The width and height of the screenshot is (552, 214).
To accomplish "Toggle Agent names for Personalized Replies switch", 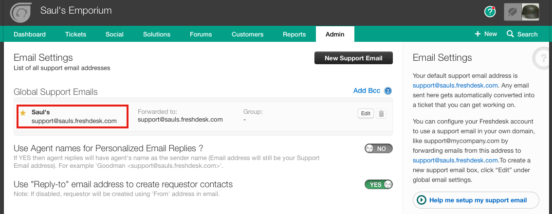I will pyautogui.click(x=378, y=148).
